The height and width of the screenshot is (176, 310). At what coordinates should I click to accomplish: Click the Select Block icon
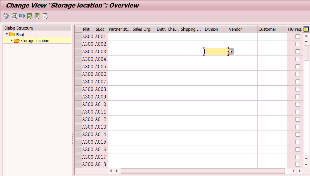[38, 16]
